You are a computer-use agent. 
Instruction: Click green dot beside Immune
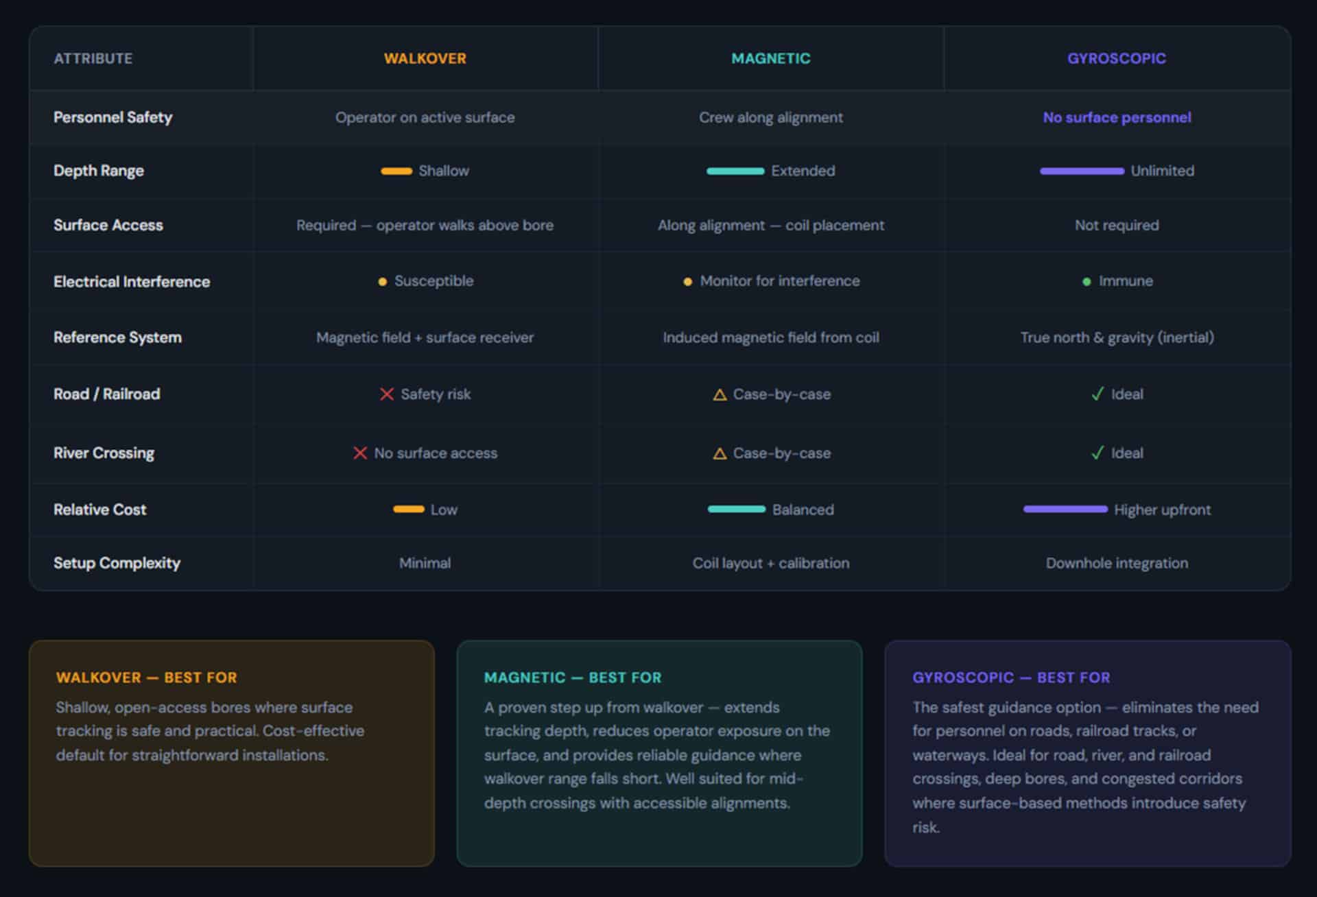1087,282
